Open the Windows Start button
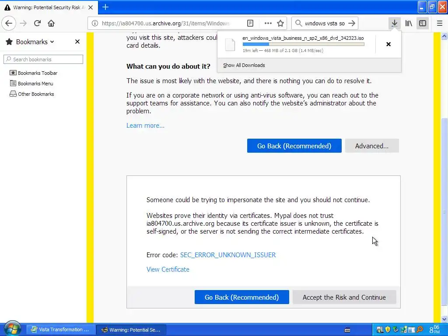The height and width of the screenshot is (336, 448). 12,329
